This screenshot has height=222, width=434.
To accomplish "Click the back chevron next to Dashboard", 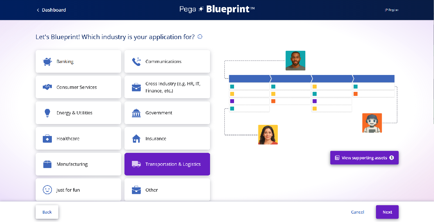I will (x=38, y=10).
